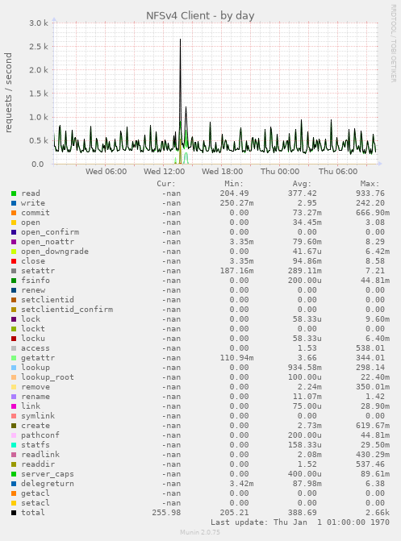Click the access max value '538.01'
This screenshot has width=401, height=541.
pyautogui.click(x=370, y=348)
